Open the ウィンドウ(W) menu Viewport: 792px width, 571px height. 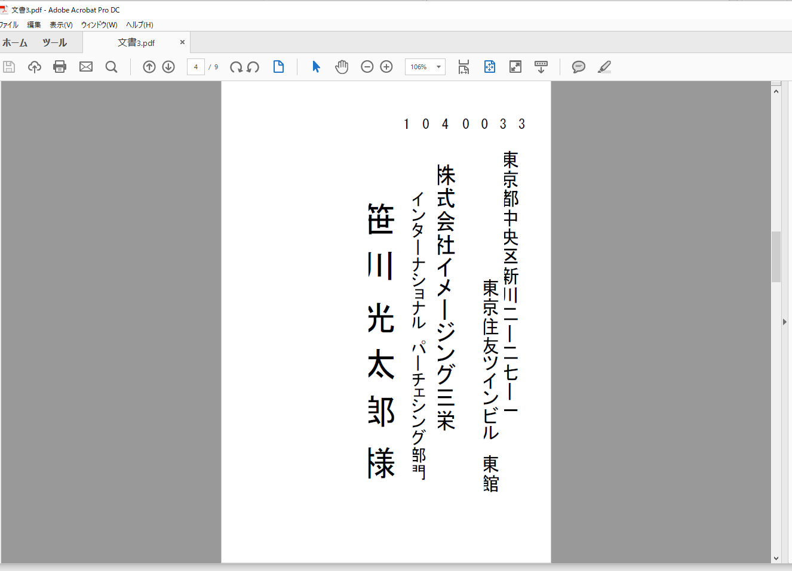tap(99, 24)
